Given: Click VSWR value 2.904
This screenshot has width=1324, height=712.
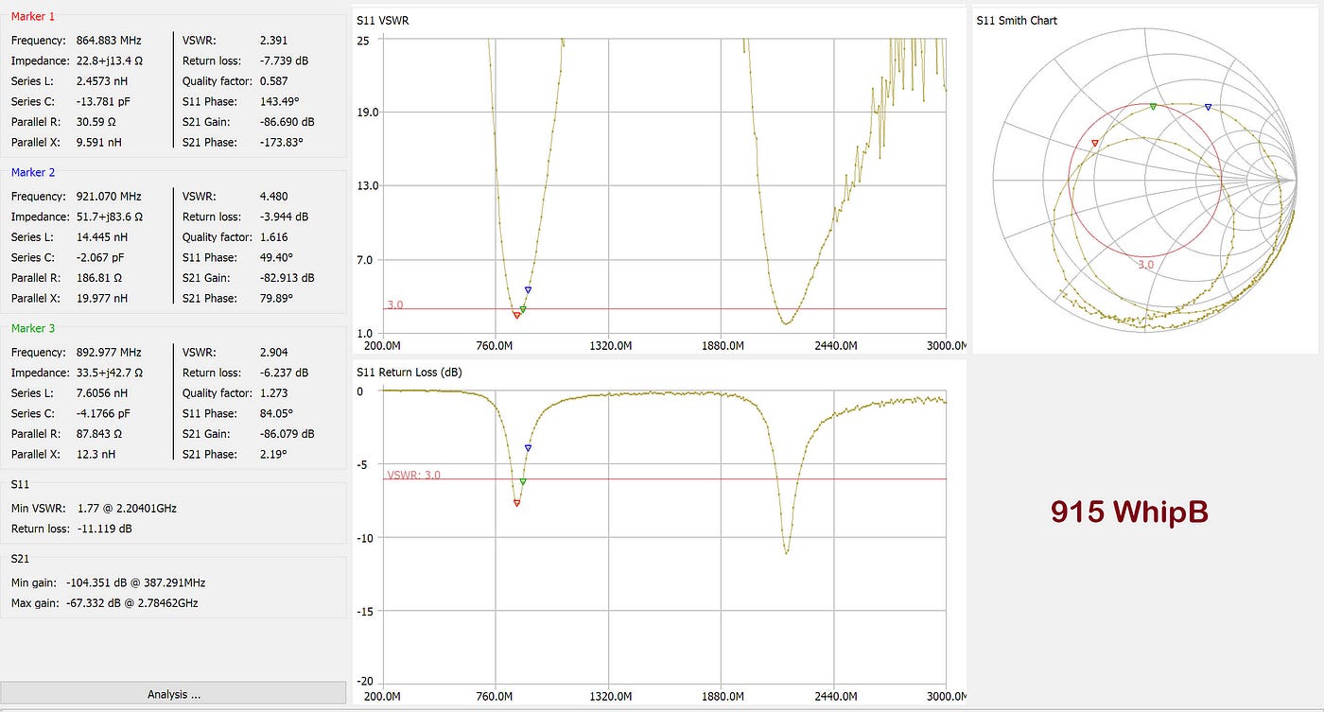Looking at the screenshot, I should (273, 353).
